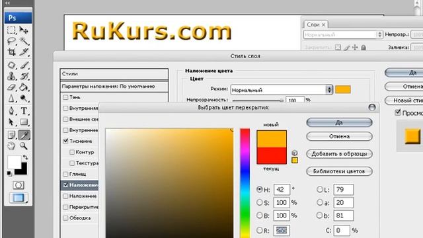Screen dimensions: 423x238
Task: Select the Type tool
Action: [x=24, y=111]
